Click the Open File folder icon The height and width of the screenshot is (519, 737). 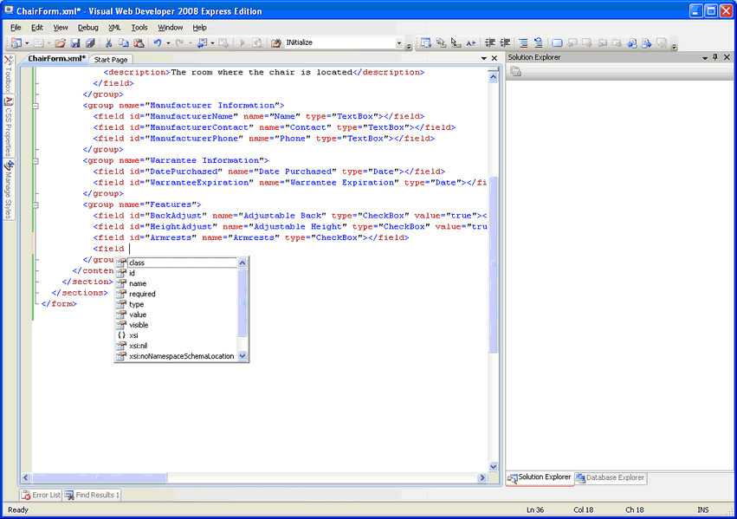pos(60,42)
